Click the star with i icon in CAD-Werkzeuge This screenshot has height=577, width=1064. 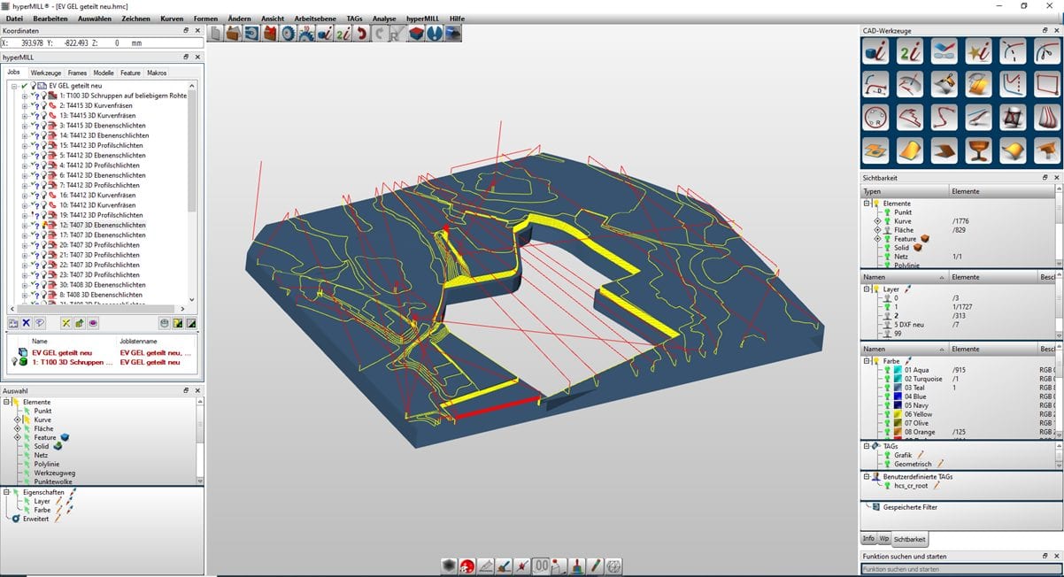pos(978,50)
